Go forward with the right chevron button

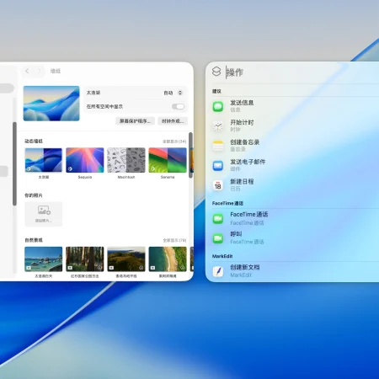(x=39, y=71)
